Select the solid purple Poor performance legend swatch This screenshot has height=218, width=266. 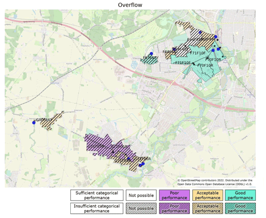tap(174, 195)
